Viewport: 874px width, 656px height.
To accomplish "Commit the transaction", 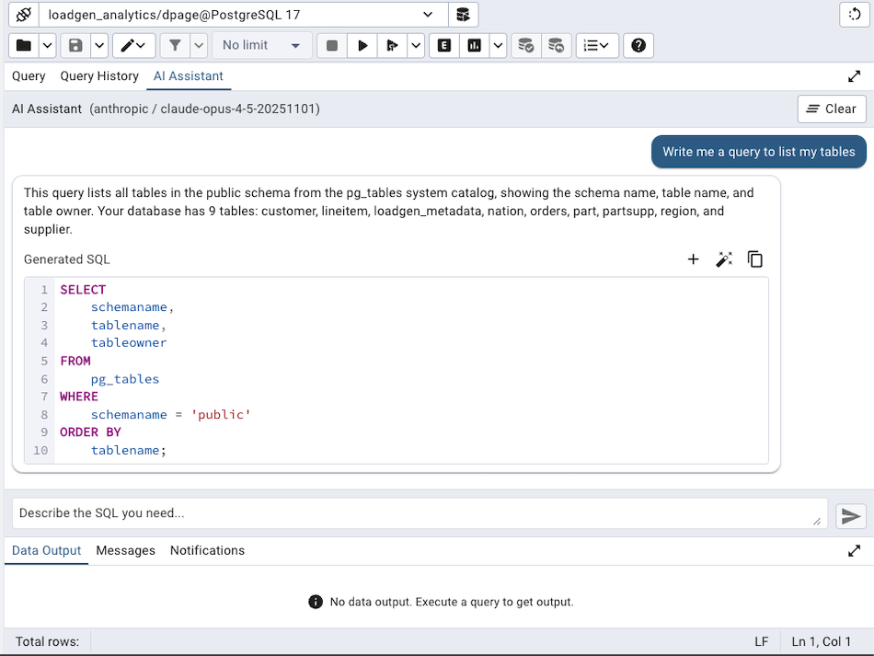I will [525, 45].
